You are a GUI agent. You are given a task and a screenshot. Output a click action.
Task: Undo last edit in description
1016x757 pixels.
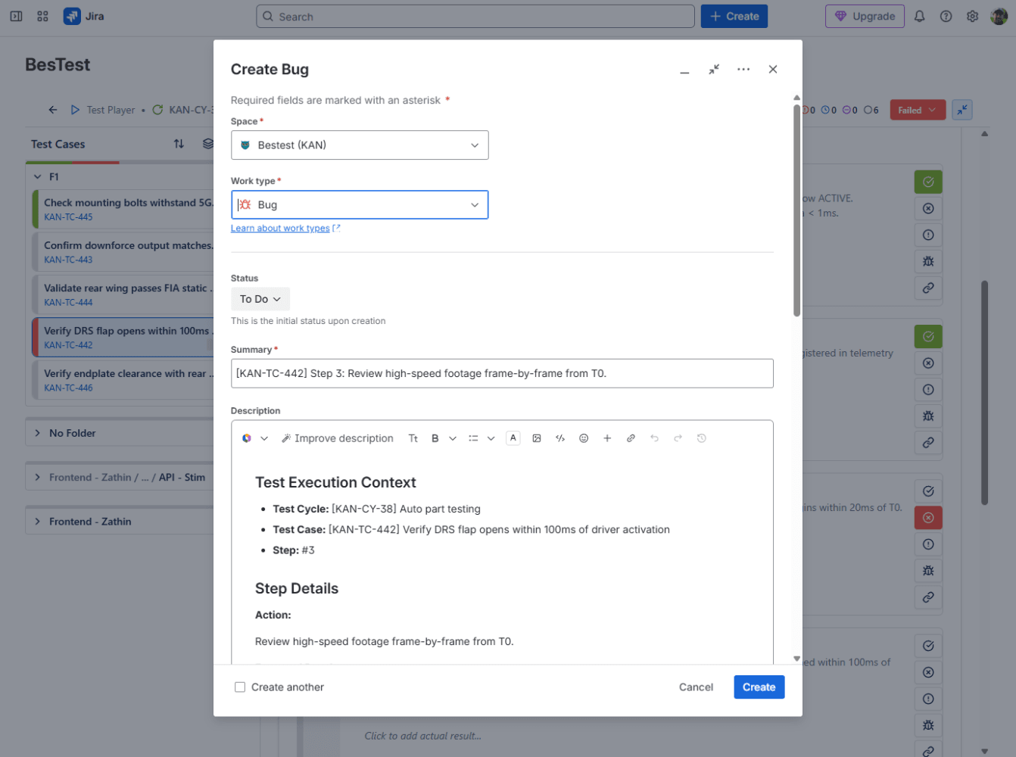point(654,438)
